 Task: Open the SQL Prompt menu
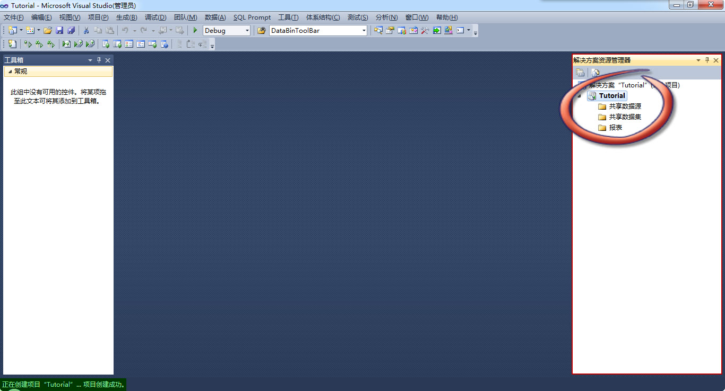click(252, 17)
